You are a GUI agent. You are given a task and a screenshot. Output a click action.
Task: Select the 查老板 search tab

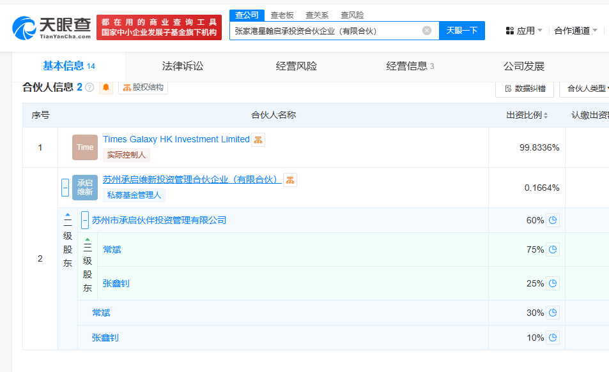[282, 15]
